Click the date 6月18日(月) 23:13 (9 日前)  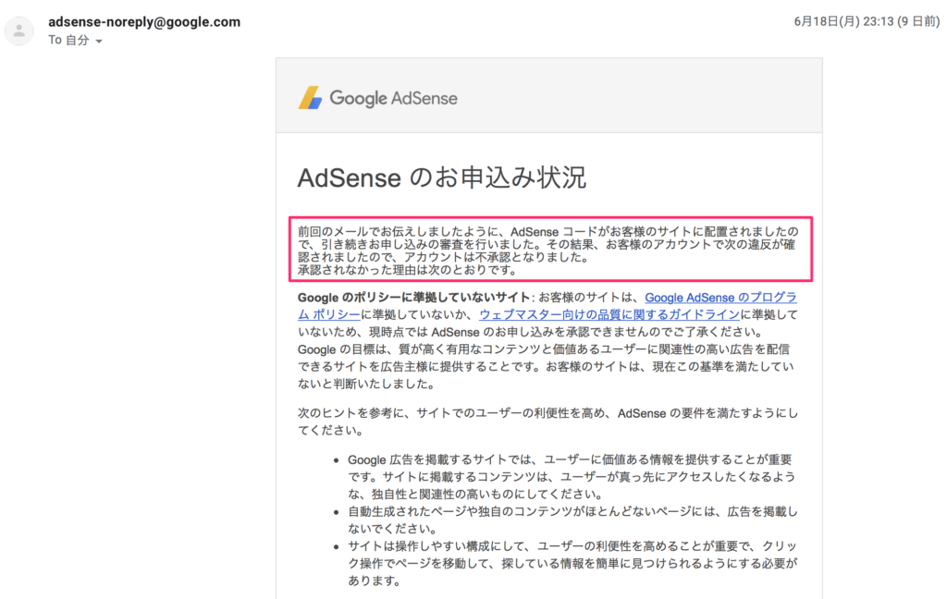(x=867, y=22)
